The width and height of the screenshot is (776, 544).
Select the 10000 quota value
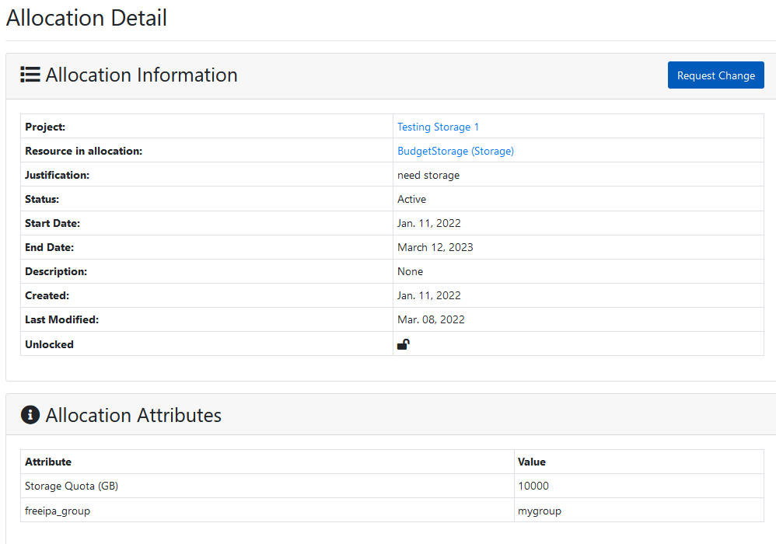coord(533,486)
